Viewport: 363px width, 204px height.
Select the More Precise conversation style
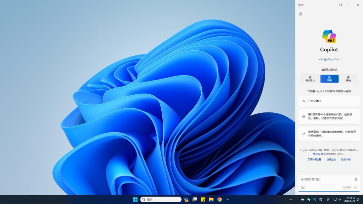tap(348, 79)
